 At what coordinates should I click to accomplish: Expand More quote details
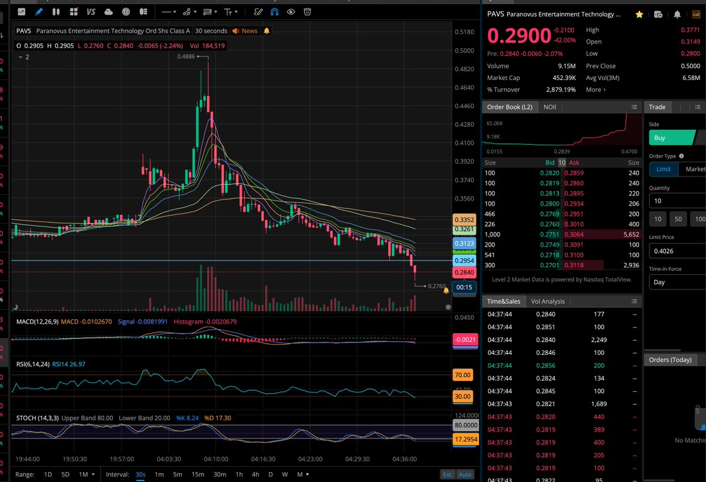[x=595, y=89]
